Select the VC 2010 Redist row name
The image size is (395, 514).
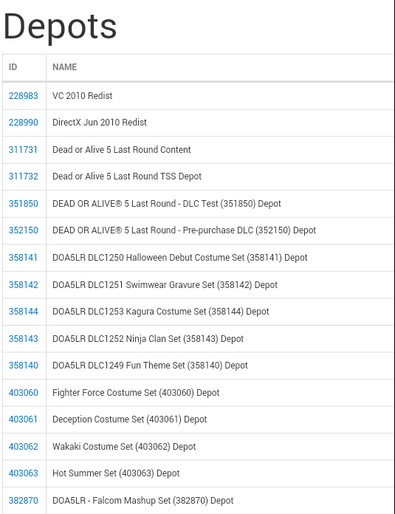(x=82, y=96)
